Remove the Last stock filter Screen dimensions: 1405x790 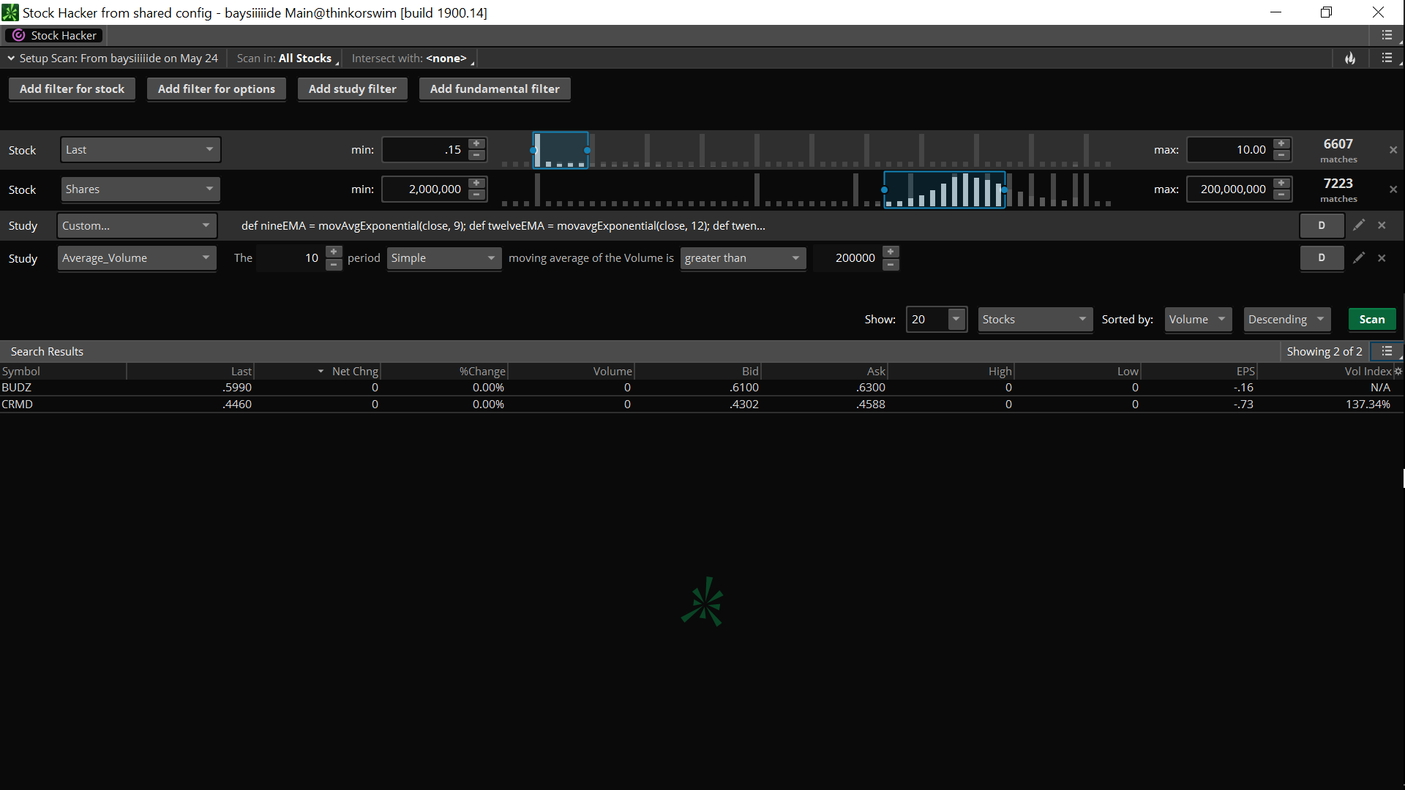click(1393, 150)
